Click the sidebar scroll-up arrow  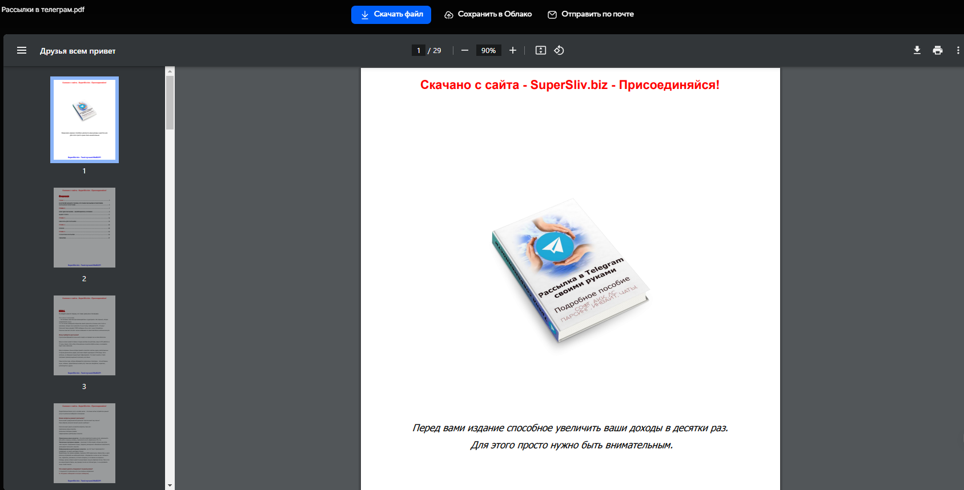pyautogui.click(x=170, y=71)
